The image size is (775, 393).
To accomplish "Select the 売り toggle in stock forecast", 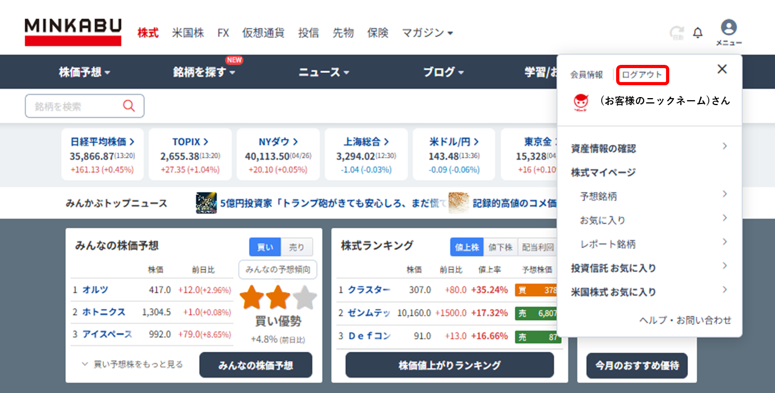I will (297, 247).
